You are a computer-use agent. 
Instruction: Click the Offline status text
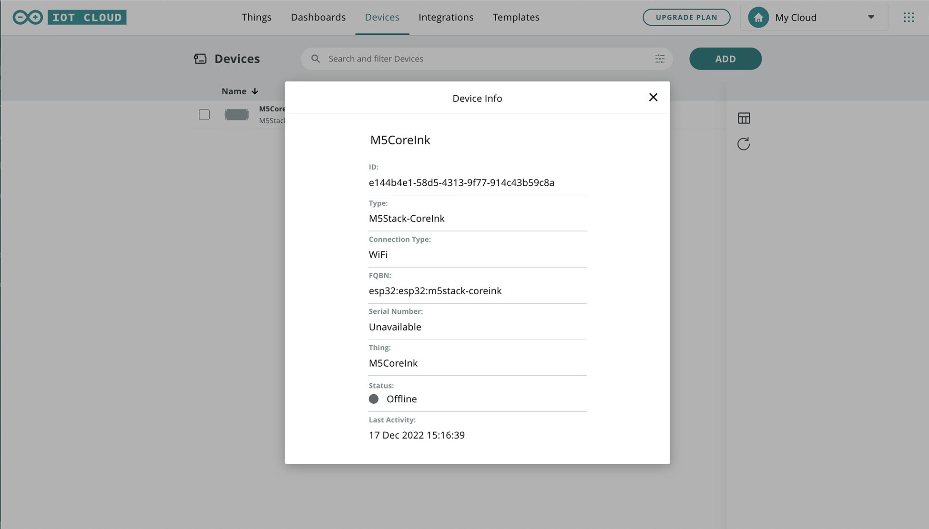[402, 399]
